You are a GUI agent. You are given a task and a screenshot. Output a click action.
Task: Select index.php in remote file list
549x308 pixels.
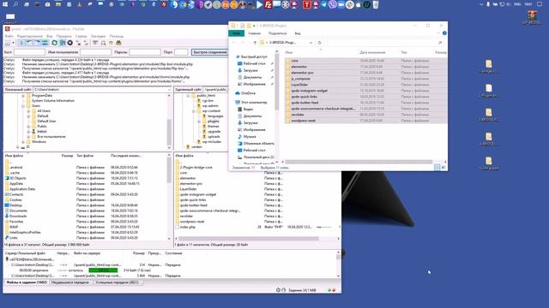(x=187, y=227)
